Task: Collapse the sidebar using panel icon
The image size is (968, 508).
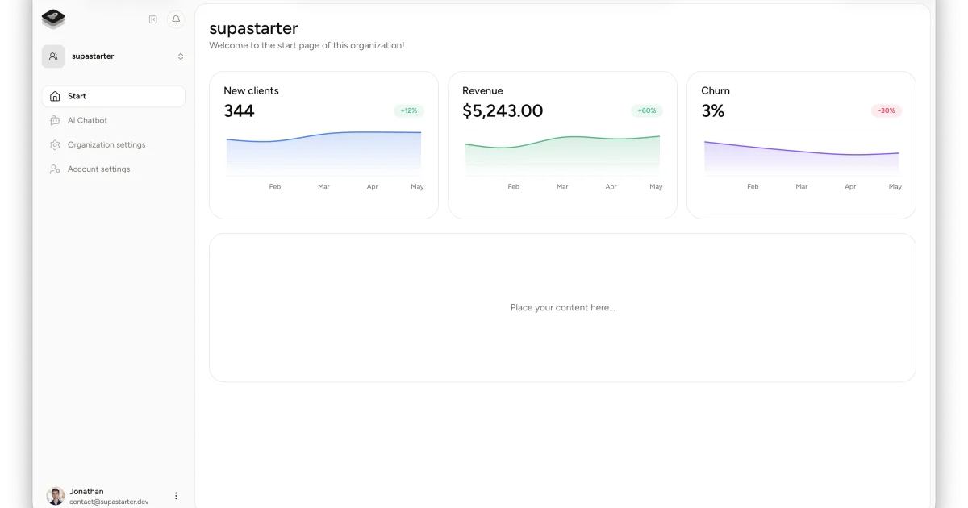Action: point(153,19)
